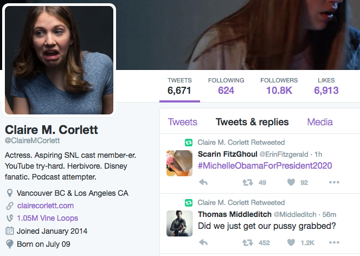The height and width of the screenshot is (256, 360).
Task: Open more options on Scarin FitzGhoul's tweet
Action: click(x=335, y=183)
